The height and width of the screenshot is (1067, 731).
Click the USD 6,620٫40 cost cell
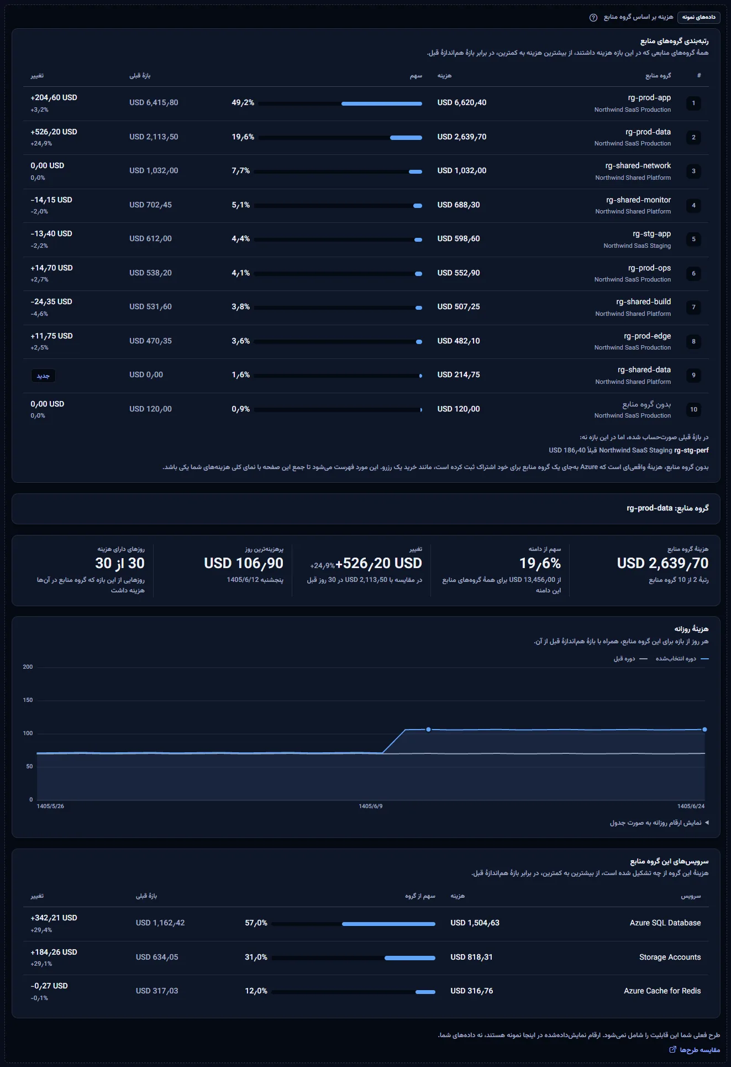pos(462,103)
